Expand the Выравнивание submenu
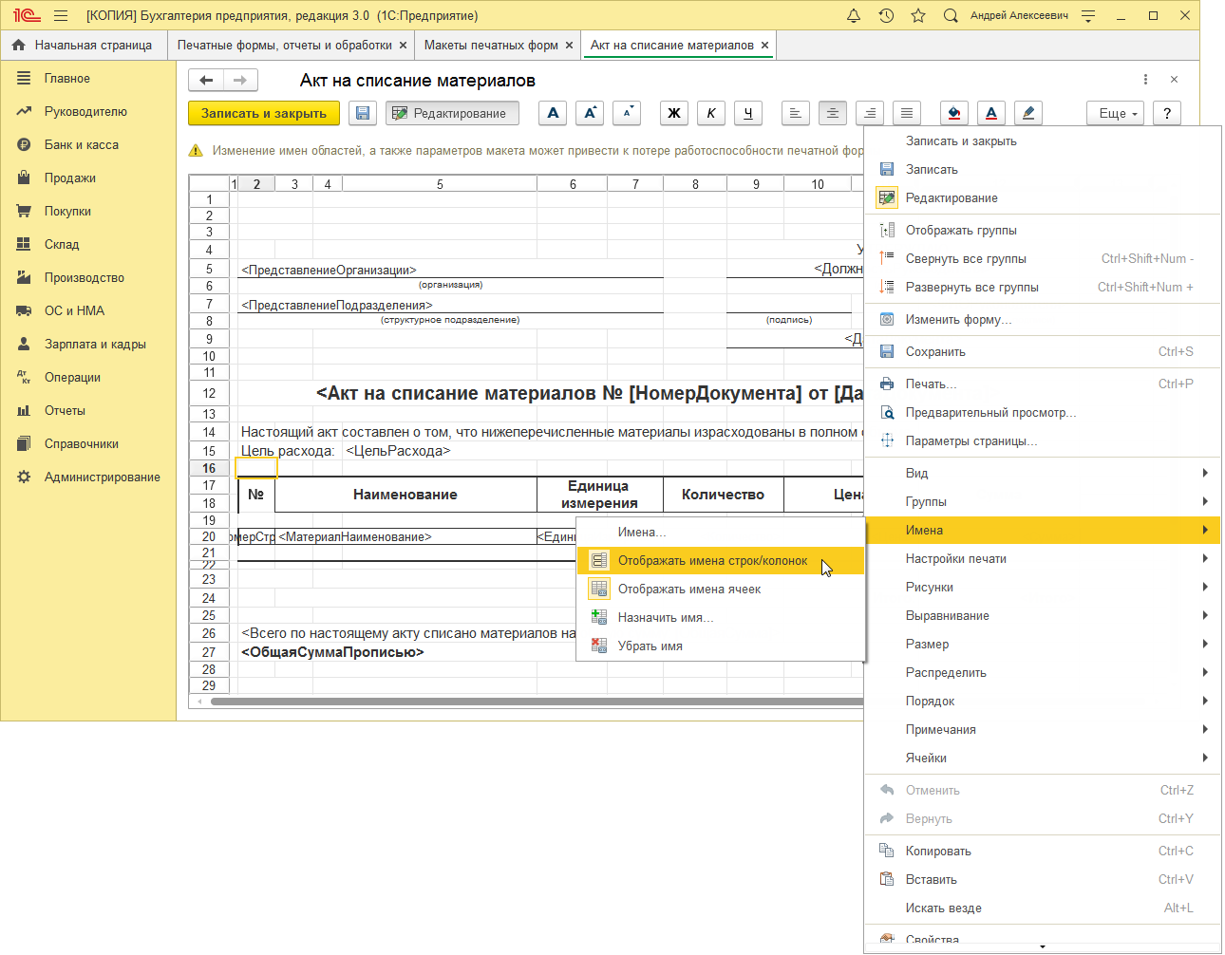The height and width of the screenshot is (955, 1225). coord(1043,615)
